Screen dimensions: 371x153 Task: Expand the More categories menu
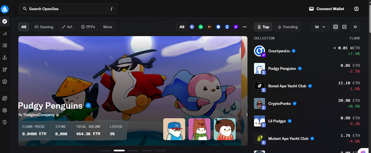108,27
